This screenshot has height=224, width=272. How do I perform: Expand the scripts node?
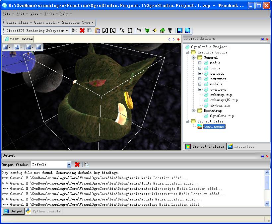[200, 73]
